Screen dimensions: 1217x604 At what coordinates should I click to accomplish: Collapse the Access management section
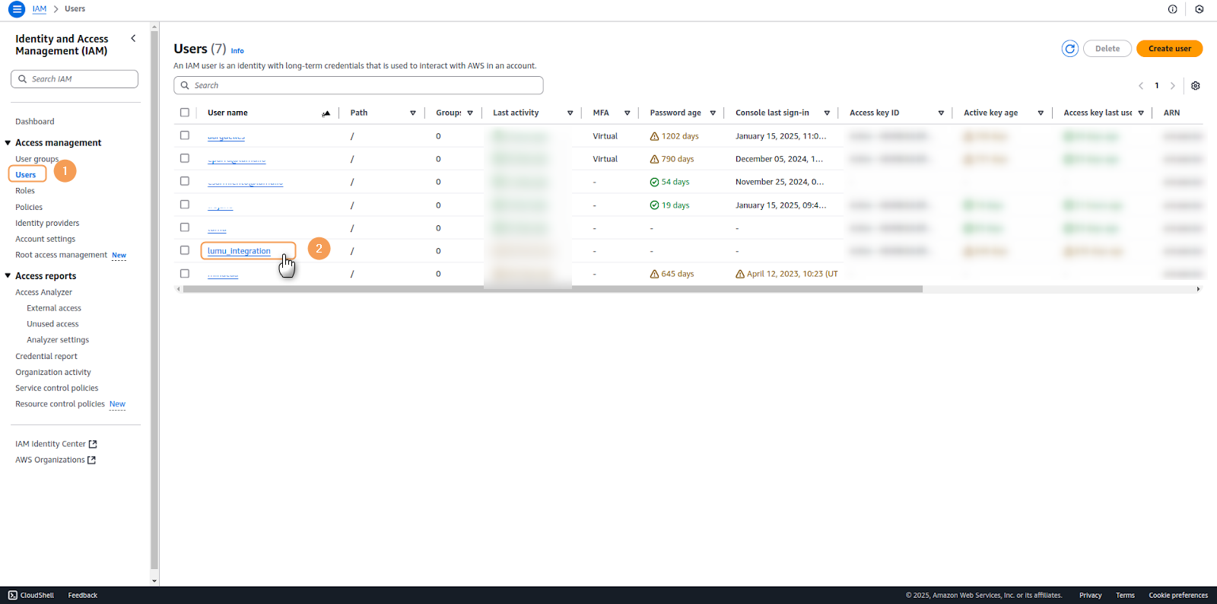8,143
